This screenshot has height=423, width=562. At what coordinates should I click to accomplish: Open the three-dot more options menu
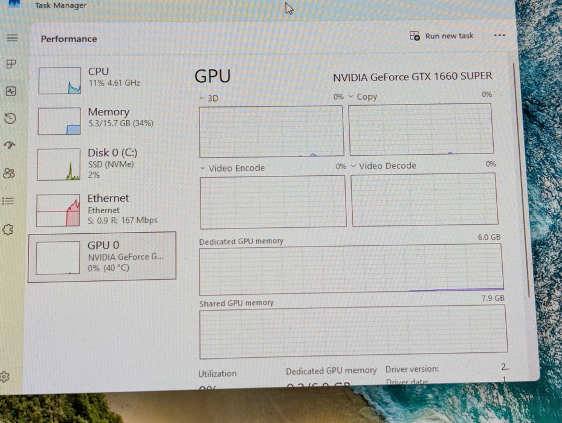pos(499,35)
